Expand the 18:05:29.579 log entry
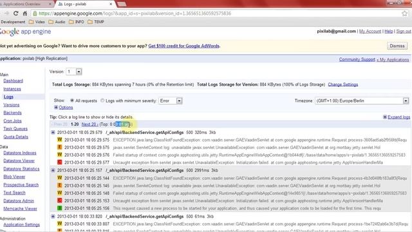The image size is (412, 232). coord(53,132)
